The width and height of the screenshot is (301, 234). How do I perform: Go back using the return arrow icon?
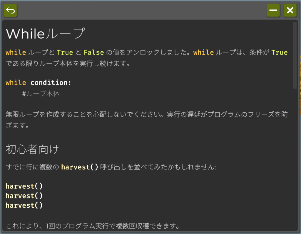[x=10, y=10]
